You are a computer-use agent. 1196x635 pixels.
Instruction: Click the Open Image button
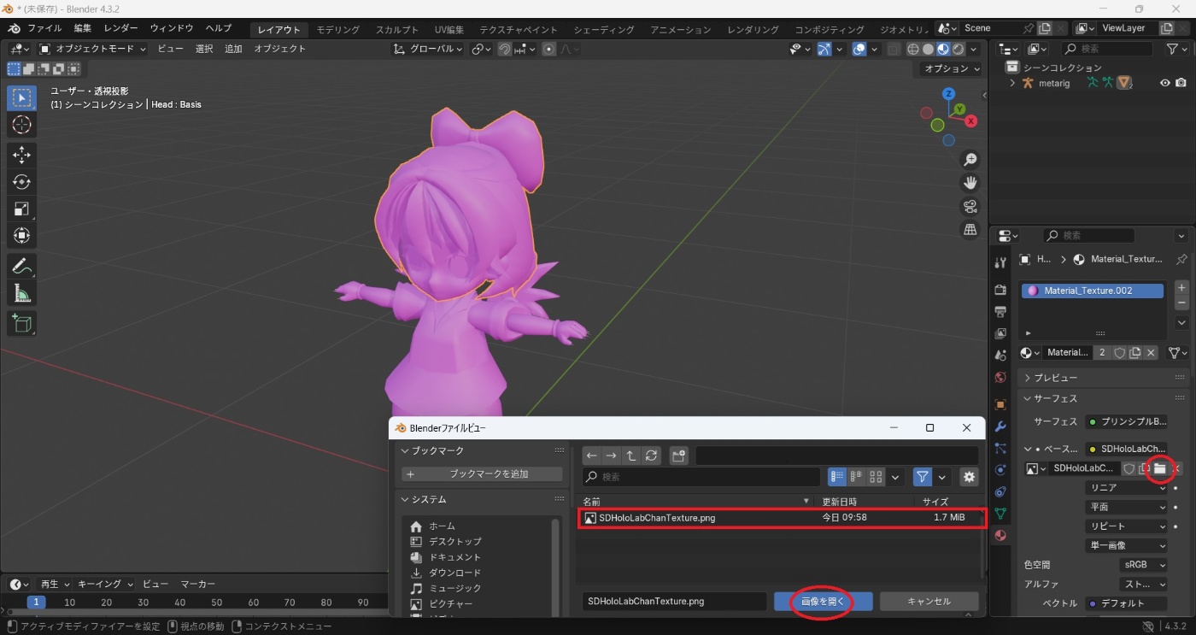click(x=824, y=602)
